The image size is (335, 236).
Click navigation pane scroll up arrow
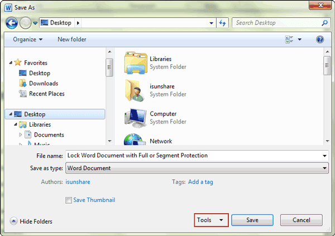(x=109, y=52)
